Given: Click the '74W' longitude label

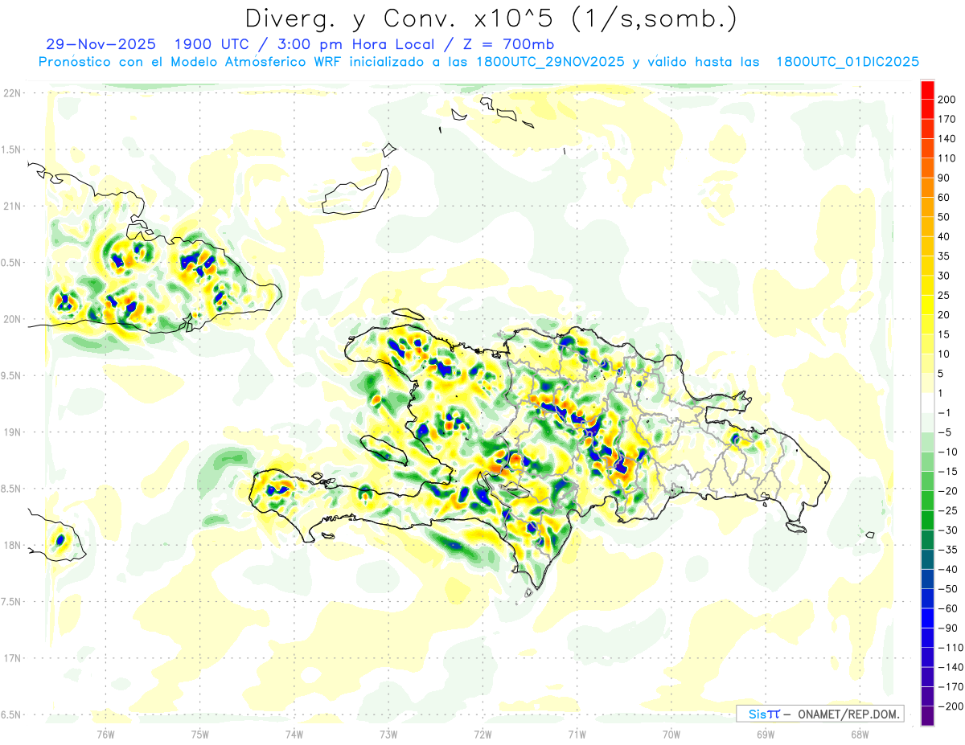Looking at the screenshot, I should click(x=294, y=733).
